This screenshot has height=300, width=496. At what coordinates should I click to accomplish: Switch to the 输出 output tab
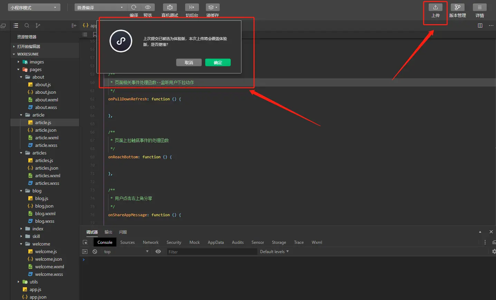[108, 232]
